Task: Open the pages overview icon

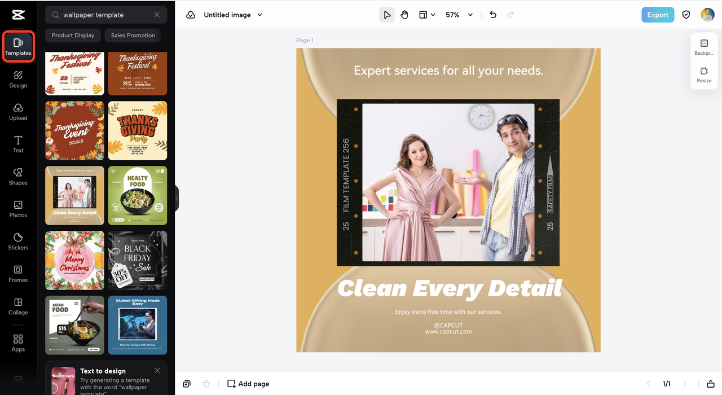Action: pyautogui.click(x=711, y=384)
